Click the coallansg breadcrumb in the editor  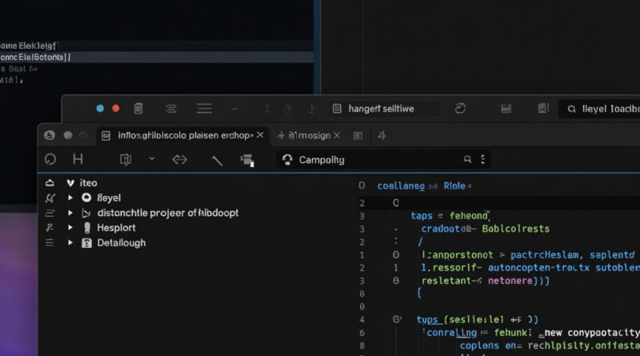click(x=401, y=186)
